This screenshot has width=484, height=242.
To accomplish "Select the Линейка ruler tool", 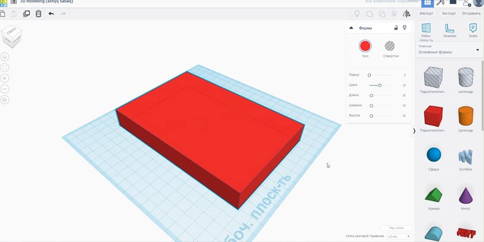I will coord(450,29).
